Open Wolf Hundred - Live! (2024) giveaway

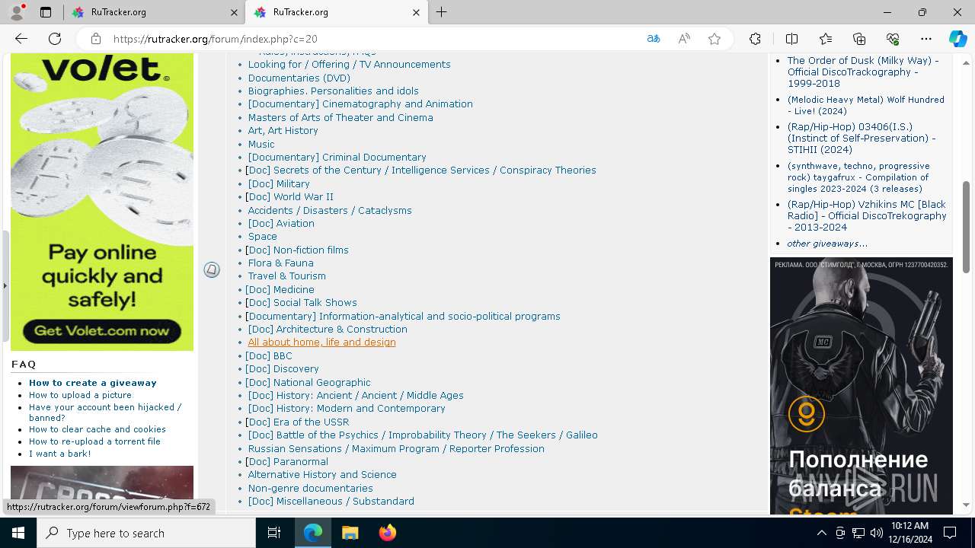coord(866,105)
